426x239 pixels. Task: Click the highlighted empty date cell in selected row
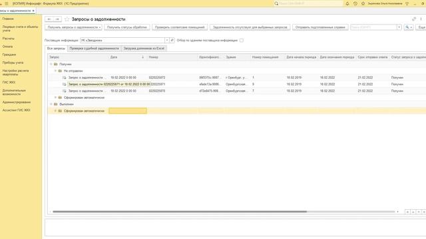tap(128, 111)
